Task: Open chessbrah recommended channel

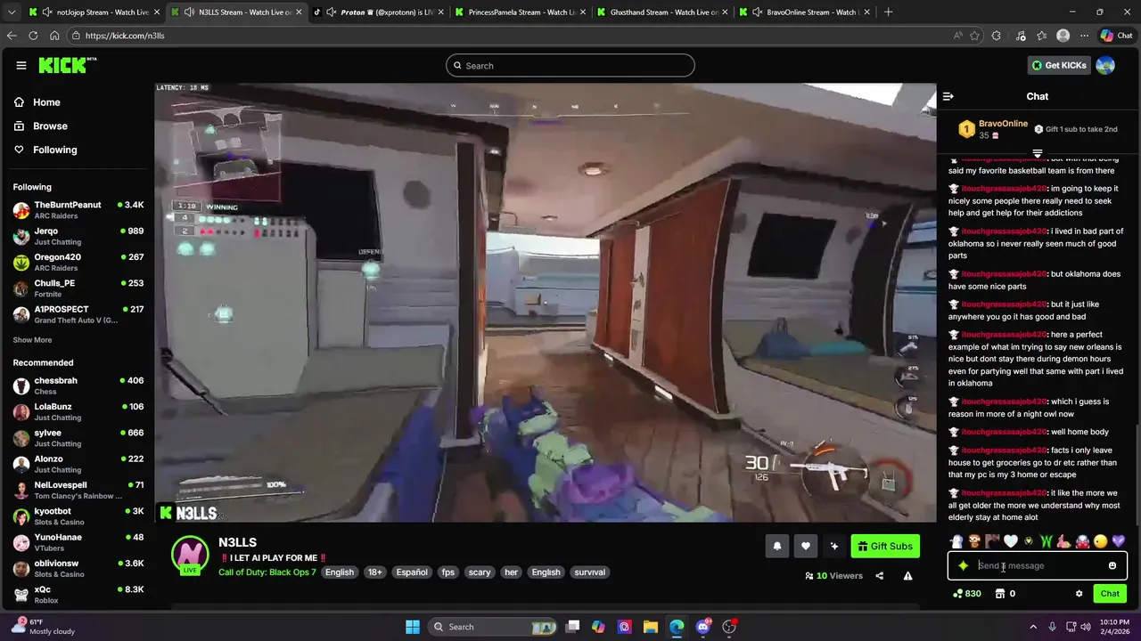Action: pos(78,385)
